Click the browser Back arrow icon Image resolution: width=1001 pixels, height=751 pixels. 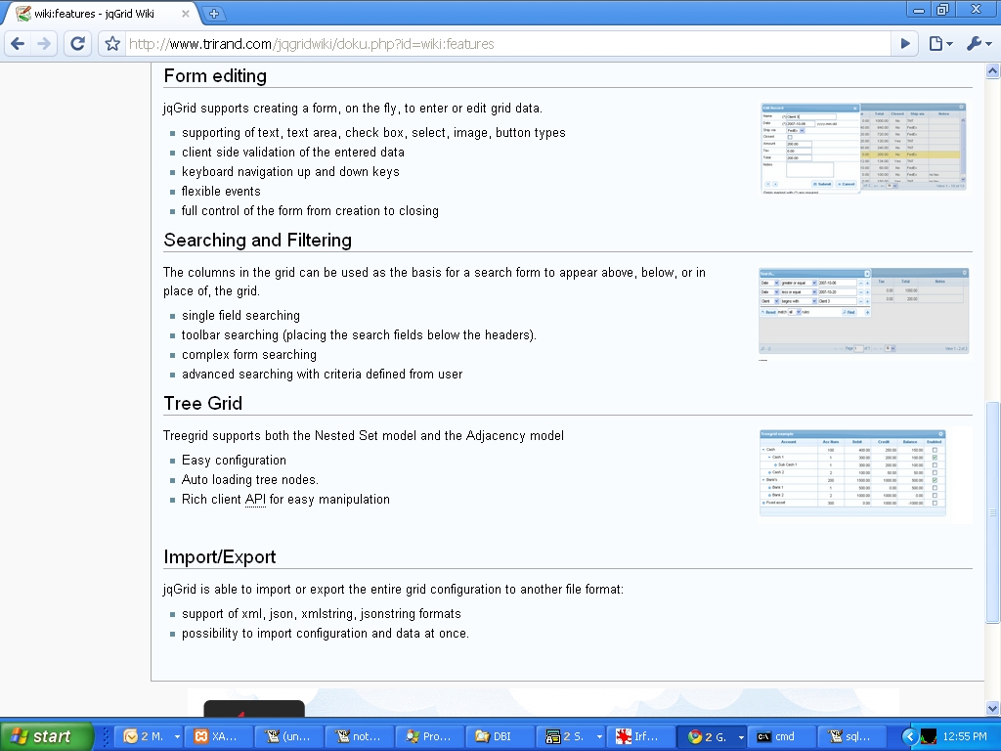coord(18,43)
